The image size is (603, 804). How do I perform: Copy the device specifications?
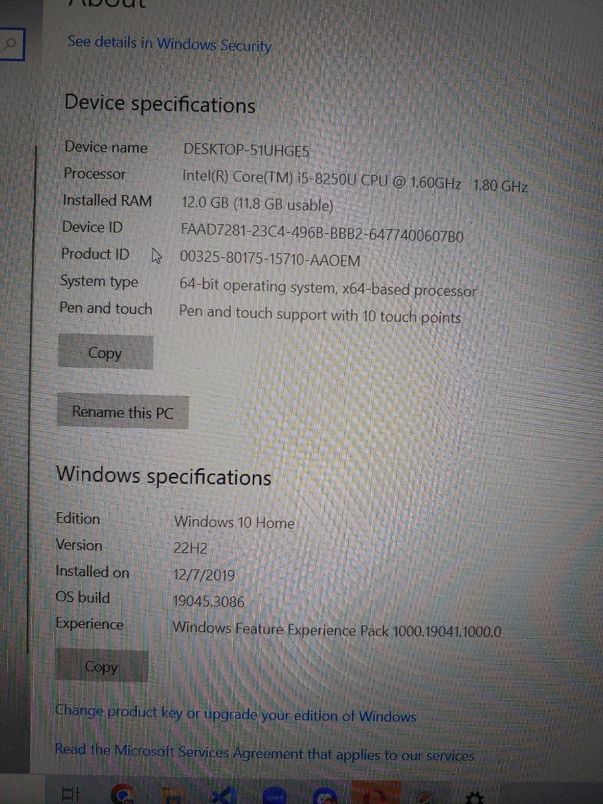[105, 353]
